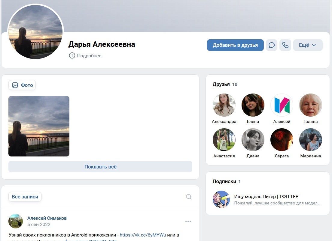Click the name Галина in friends

[x=311, y=121]
